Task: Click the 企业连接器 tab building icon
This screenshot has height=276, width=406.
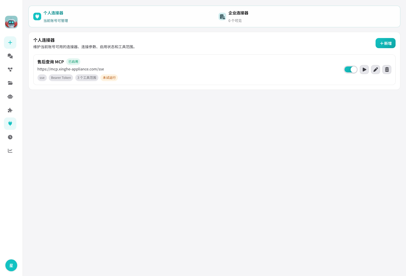Action: (222, 16)
